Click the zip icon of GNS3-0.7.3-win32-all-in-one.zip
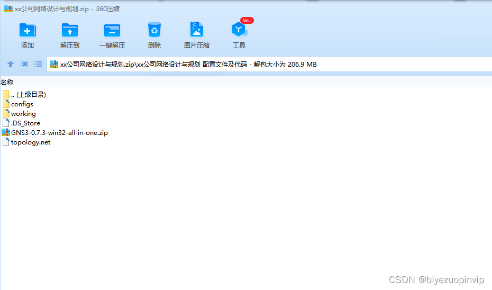The image size is (492, 290). [6, 132]
